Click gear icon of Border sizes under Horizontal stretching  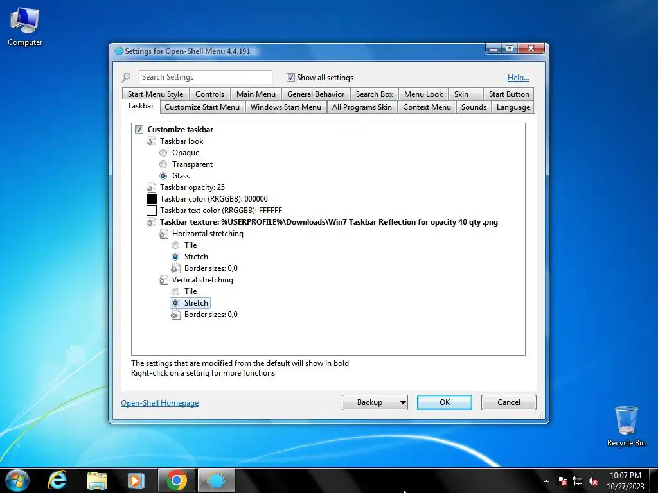175,269
